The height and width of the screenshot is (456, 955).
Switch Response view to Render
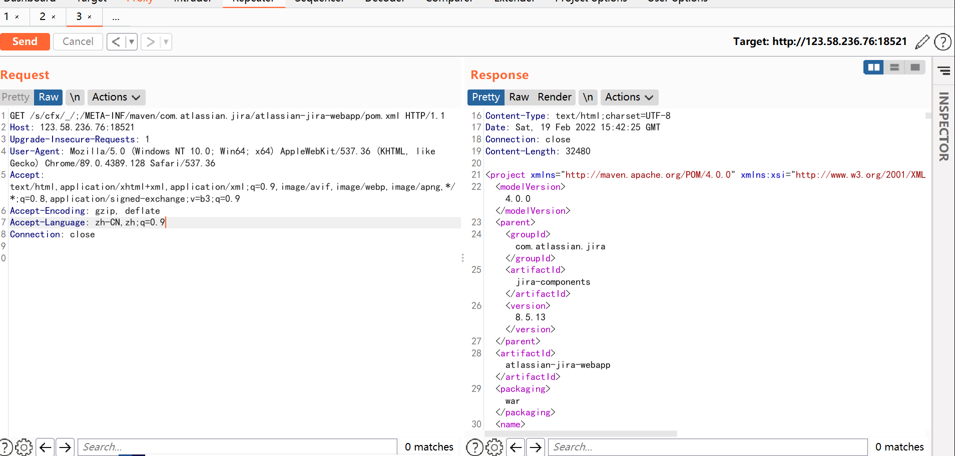[x=555, y=97]
